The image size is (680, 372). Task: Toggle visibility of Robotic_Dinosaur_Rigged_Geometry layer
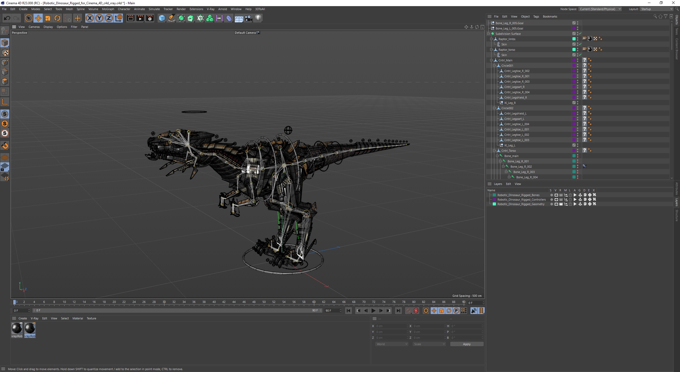(x=556, y=204)
